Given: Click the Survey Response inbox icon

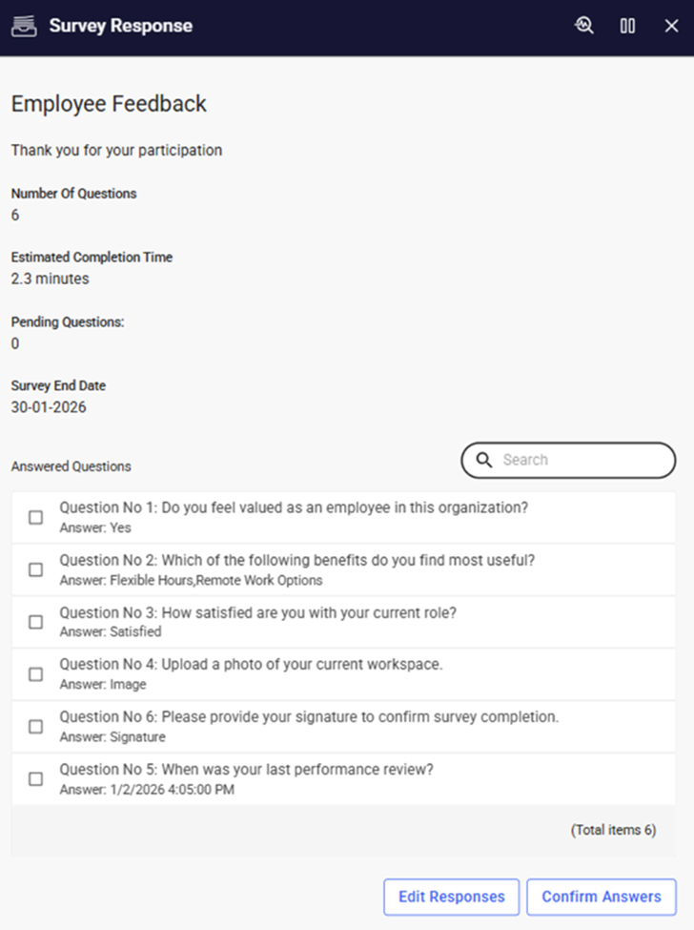Looking at the screenshot, I should click(24, 26).
